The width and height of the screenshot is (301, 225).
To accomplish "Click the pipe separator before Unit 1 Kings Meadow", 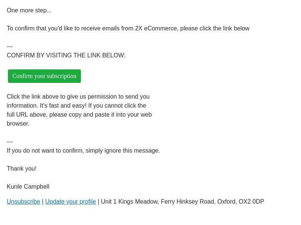I will [x=98, y=201].
